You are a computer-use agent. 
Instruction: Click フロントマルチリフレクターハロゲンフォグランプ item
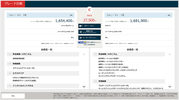[x=118, y=70]
